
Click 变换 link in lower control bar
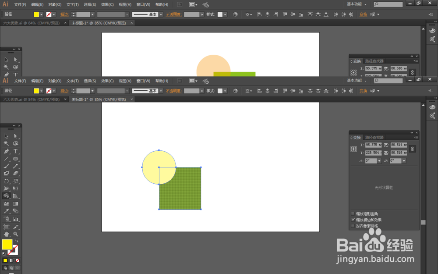pos(363,91)
